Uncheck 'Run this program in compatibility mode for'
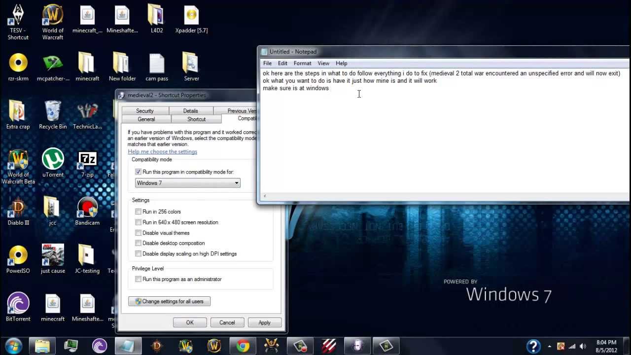This screenshot has height=355, width=631. [138, 172]
